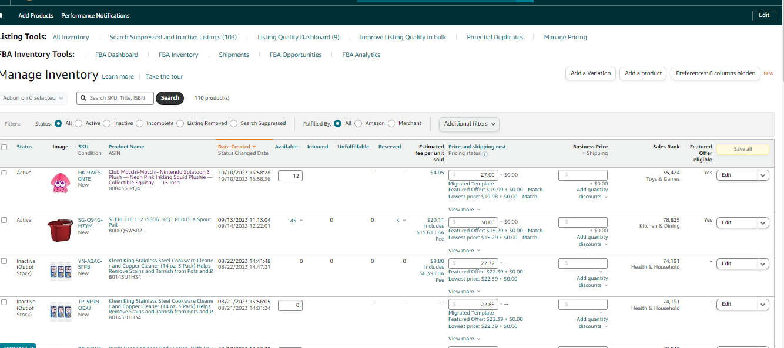
Task: Open the Potential Duplicates tool
Action: pos(495,37)
